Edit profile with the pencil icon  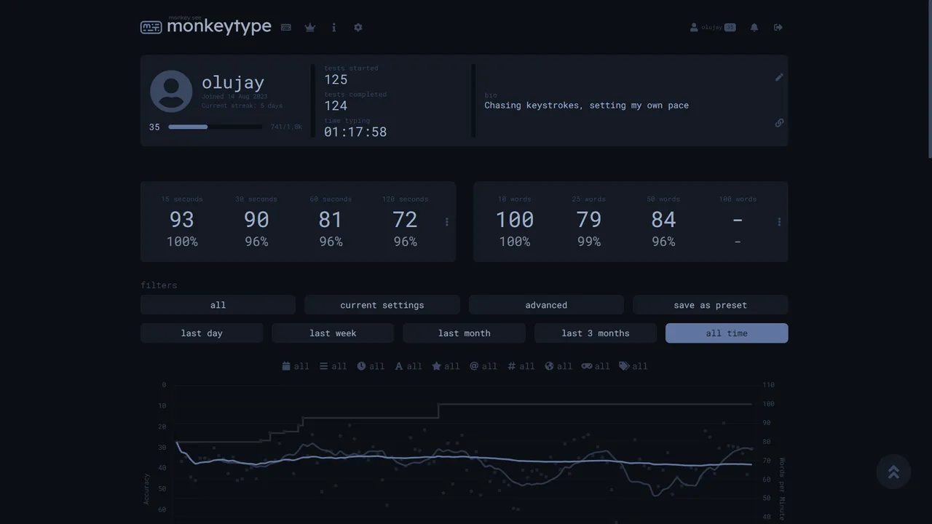coord(779,77)
